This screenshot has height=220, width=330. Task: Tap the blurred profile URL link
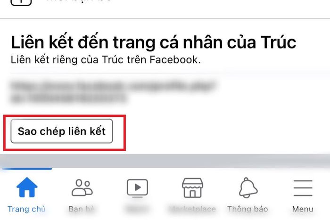tap(113, 92)
